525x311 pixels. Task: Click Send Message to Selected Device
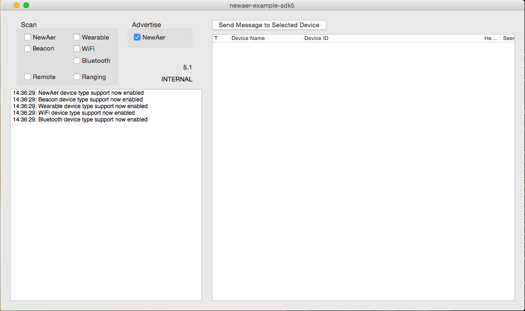(x=269, y=25)
